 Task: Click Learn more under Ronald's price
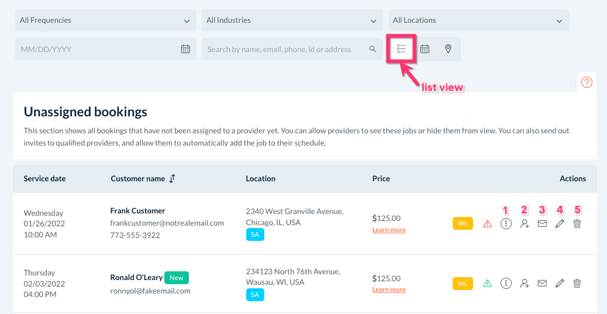click(389, 290)
